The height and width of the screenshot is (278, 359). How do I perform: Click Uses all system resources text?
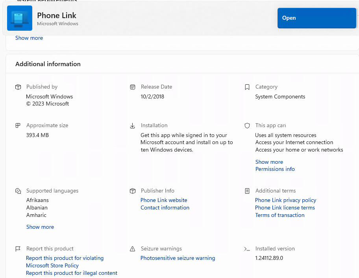[x=285, y=135]
